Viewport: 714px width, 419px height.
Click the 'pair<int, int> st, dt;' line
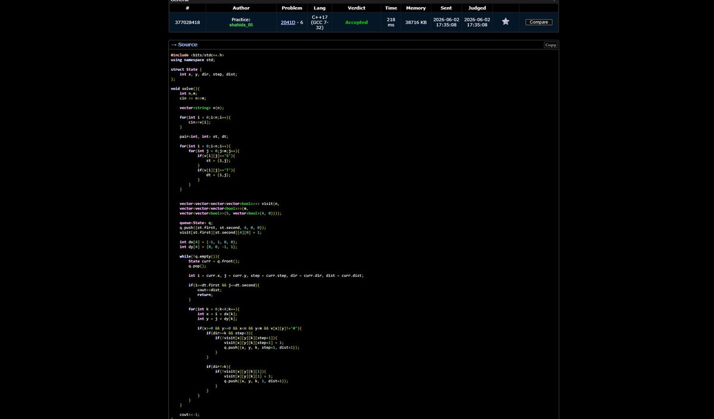point(203,137)
